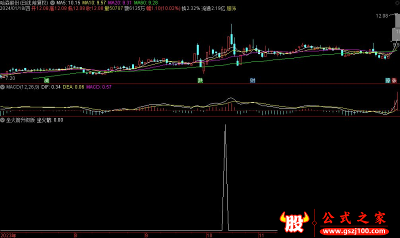The width and height of the screenshot is (400, 238).
Task: Click the DIF: 0.34 value
Action: [51, 87]
